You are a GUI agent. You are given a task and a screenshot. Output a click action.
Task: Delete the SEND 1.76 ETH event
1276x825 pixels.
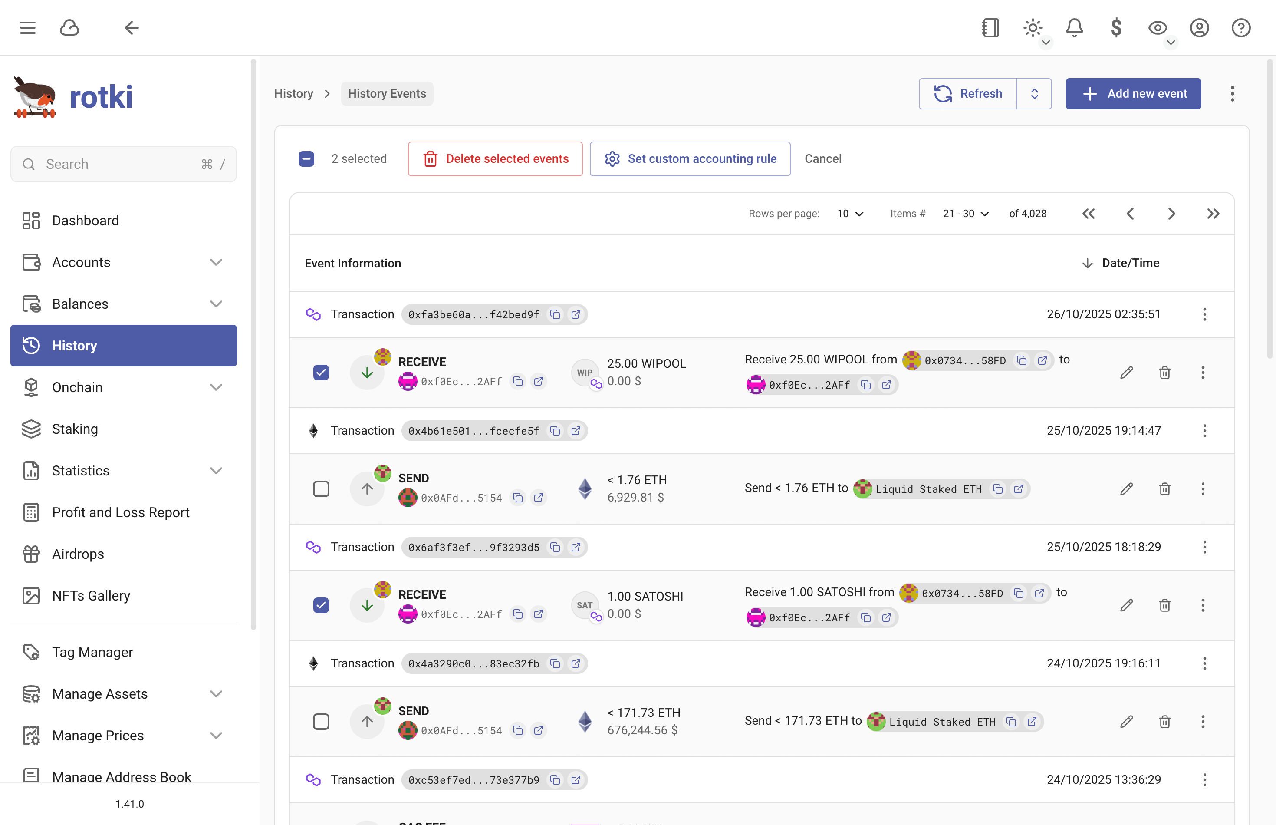pyautogui.click(x=1164, y=488)
